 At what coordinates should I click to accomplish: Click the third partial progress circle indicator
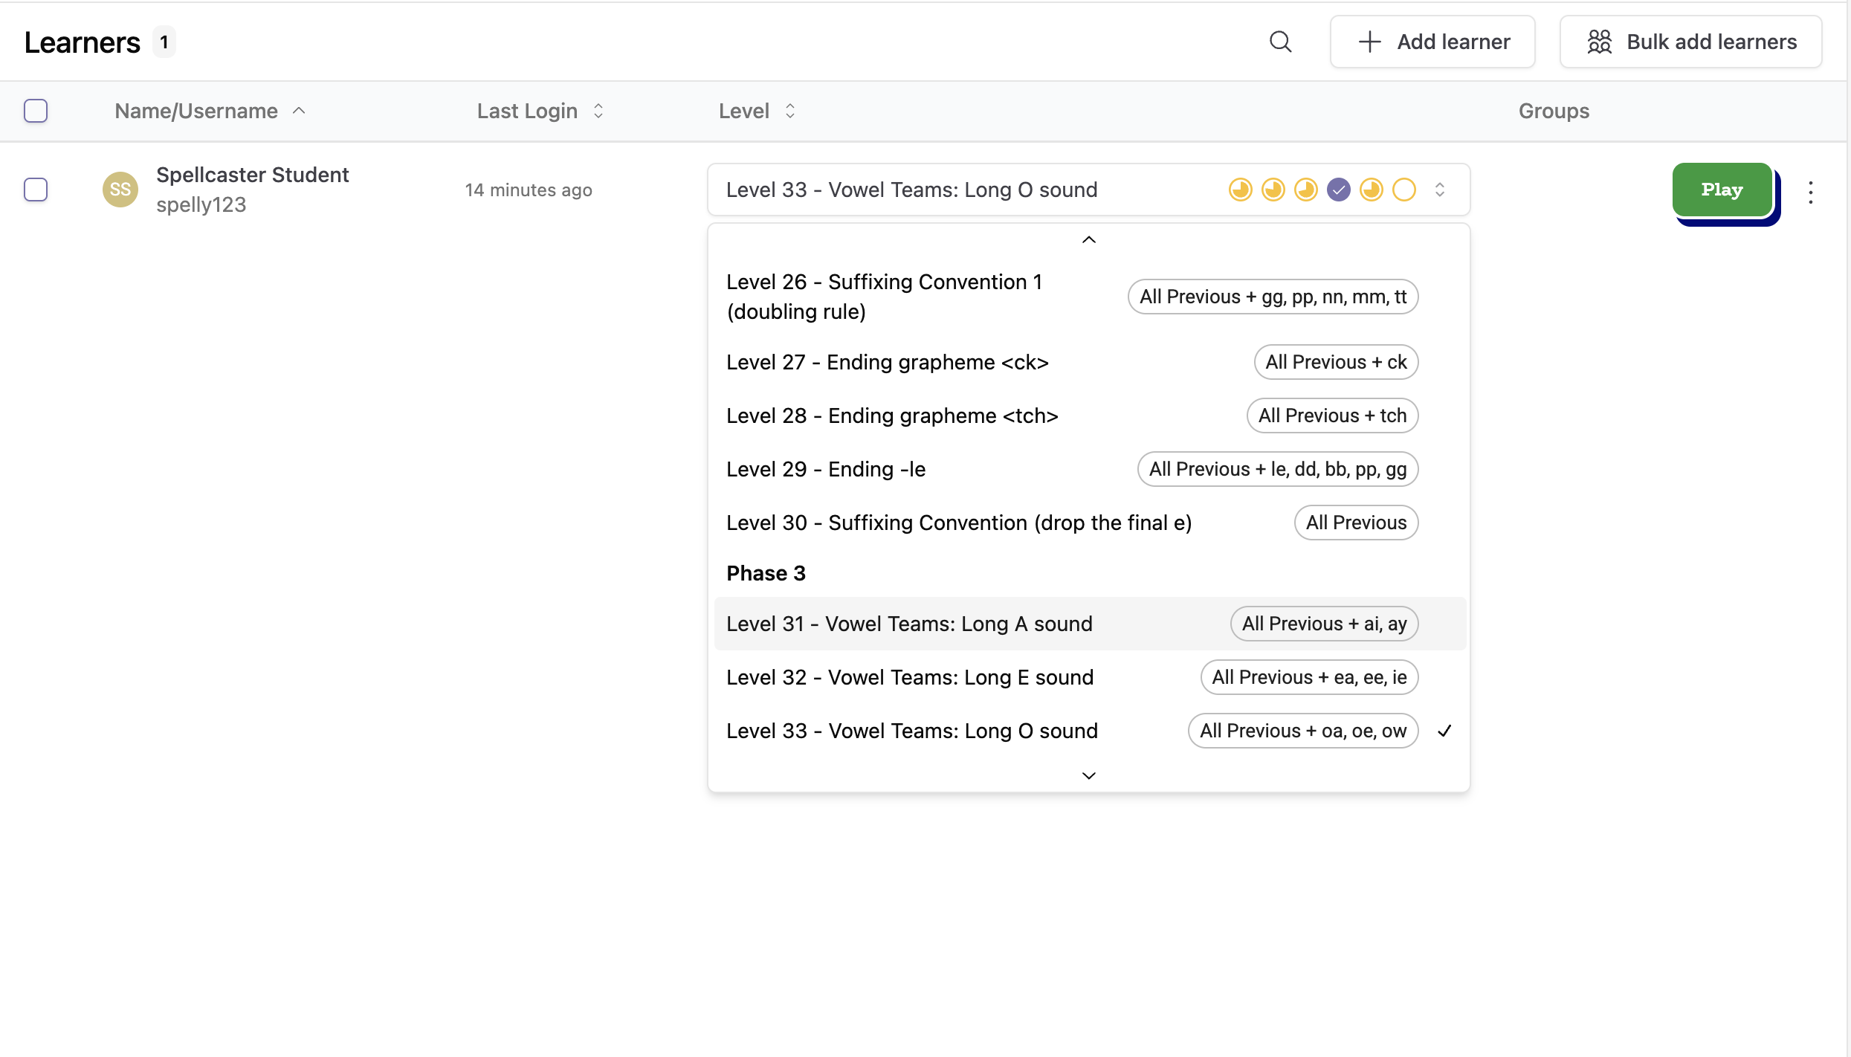1305,190
